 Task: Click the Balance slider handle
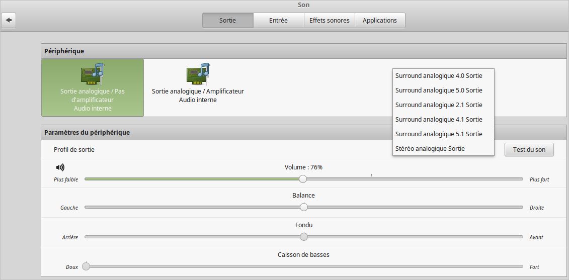[x=304, y=207]
